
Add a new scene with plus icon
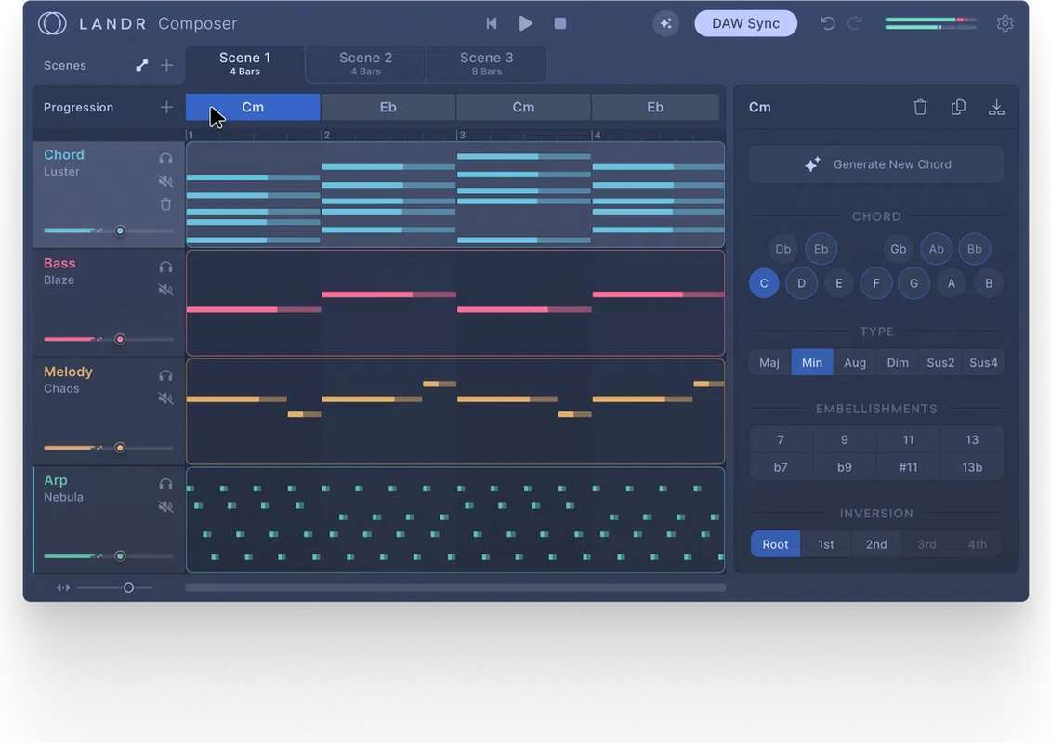click(x=166, y=66)
